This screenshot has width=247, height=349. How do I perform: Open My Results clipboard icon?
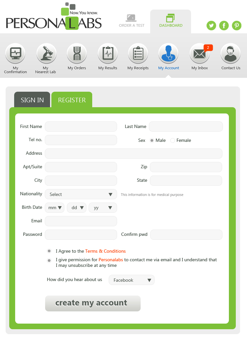point(108,53)
